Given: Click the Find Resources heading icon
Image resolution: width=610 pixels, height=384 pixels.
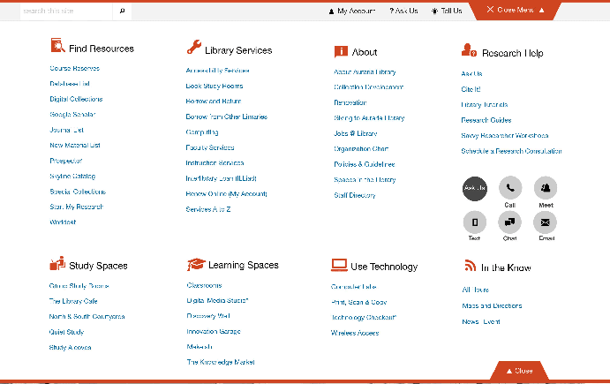Looking at the screenshot, I should (x=57, y=47).
